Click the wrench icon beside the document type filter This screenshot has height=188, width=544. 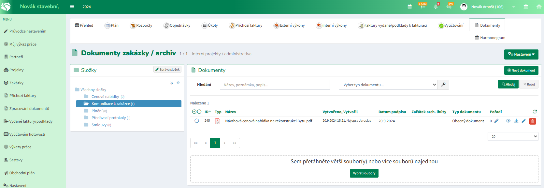[443, 85]
